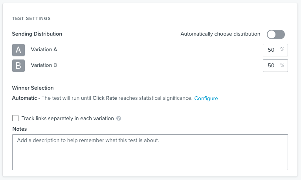This screenshot has width=301, height=180.
Task: Click the Winner Selection heading
Action: (33, 88)
